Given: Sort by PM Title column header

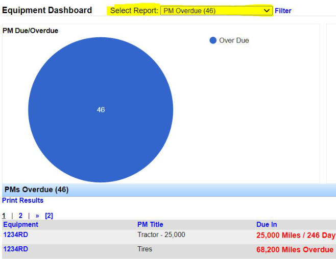Looking at the screenshot, I should (x=150, y=224).
